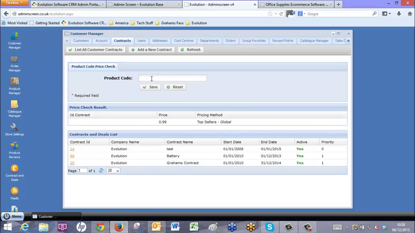Switch to Reward Points tab
Image resolution: width=415 pixels, height=233 pixels.
click(x=283, y=41)
